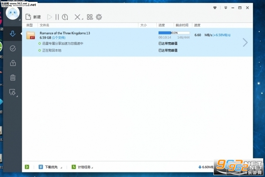Open the user avatar profile
The width and height of the screenshot is (265, 177).
pos(12,13)
